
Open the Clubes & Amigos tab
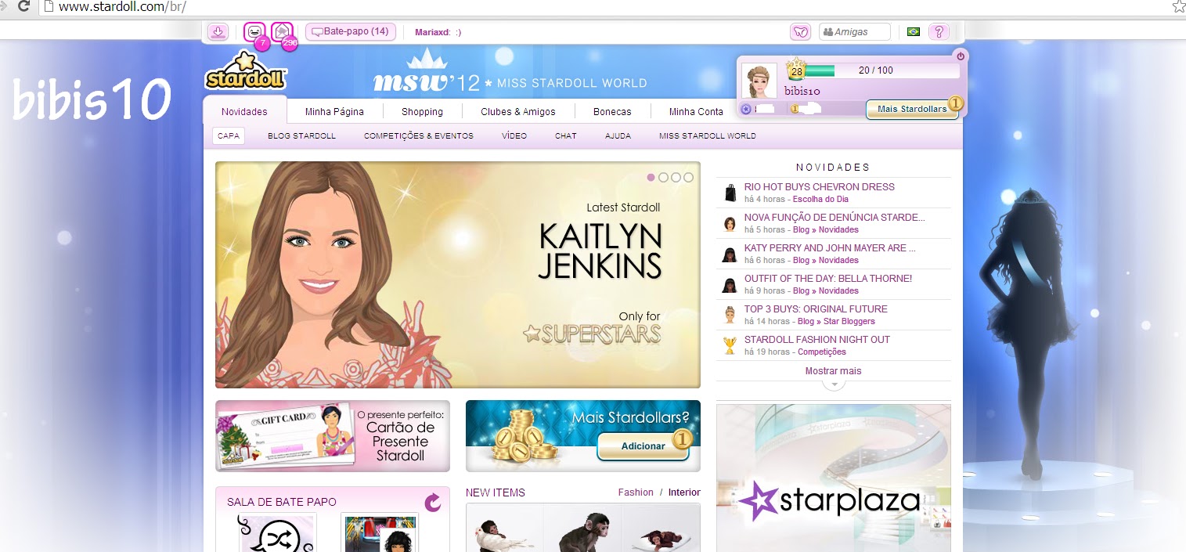tap(518, 112)
